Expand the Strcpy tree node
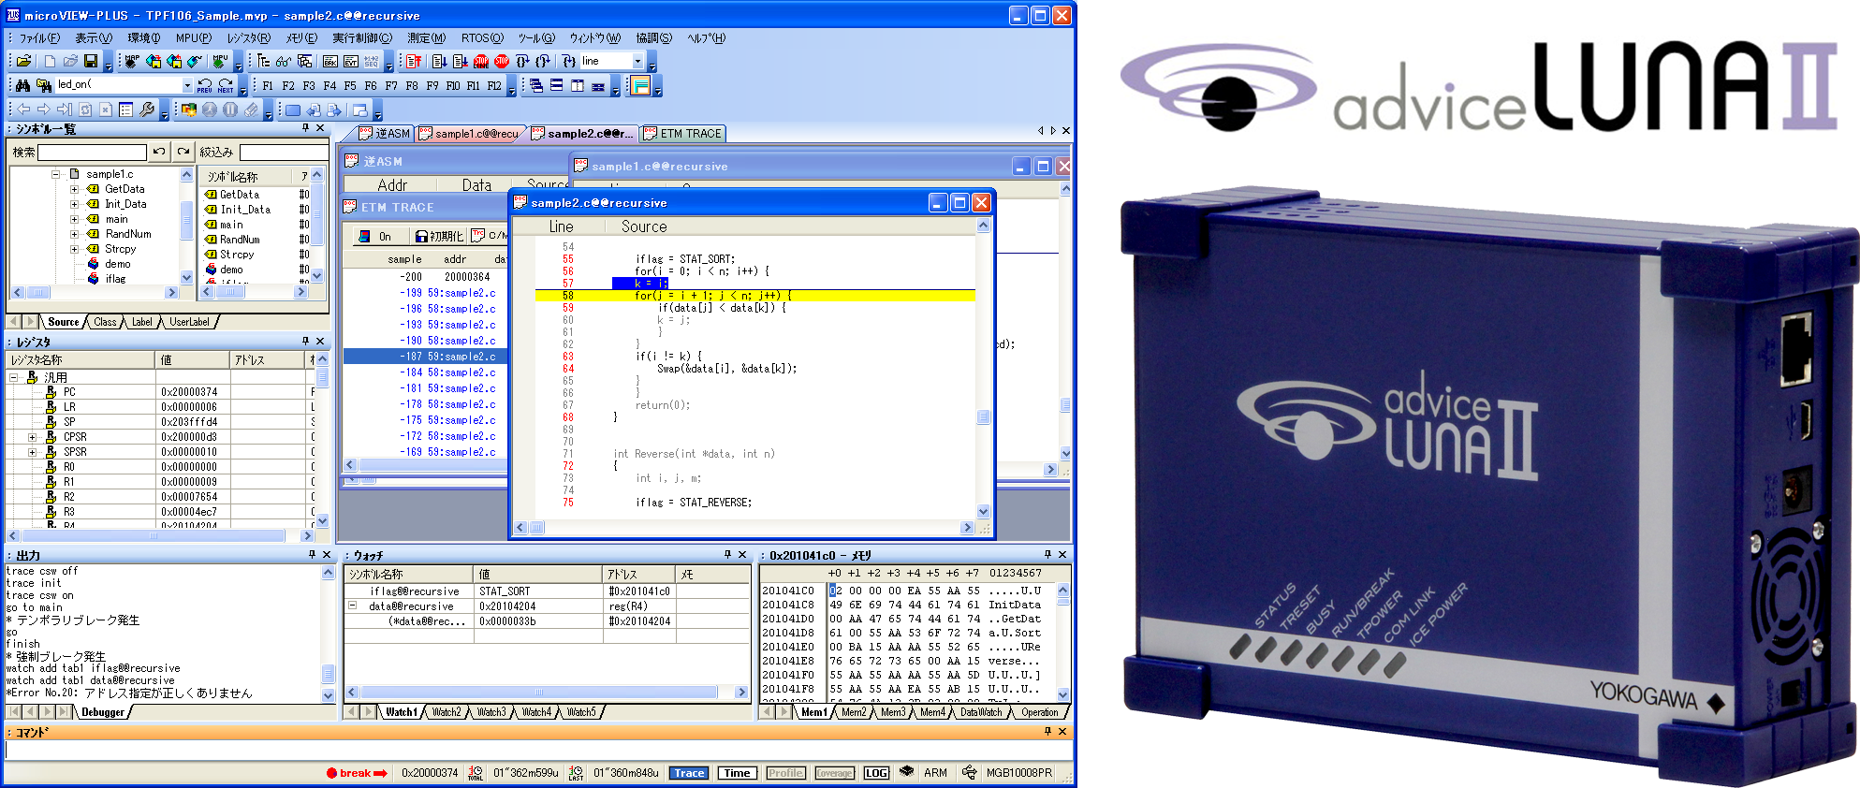Image resolution: width=1860 pixels, height=788 pixels. coord(74,249)
